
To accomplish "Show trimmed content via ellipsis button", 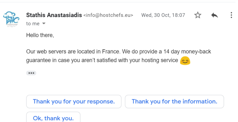I will [31, 73].
